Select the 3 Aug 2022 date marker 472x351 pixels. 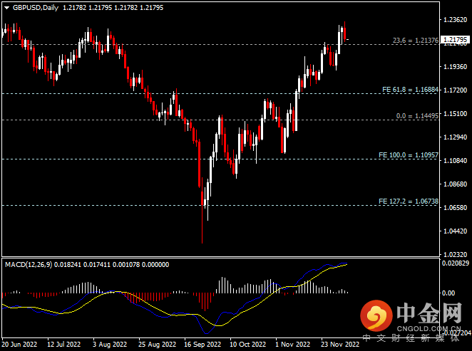109,344
